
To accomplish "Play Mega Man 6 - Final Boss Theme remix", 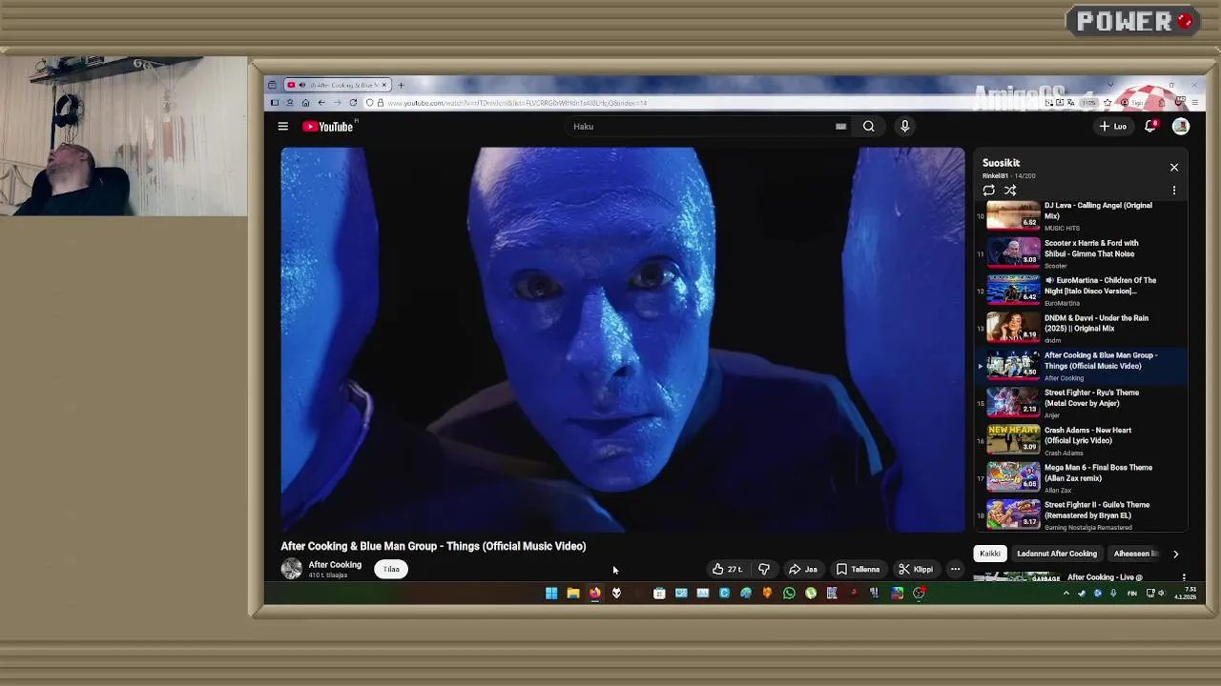I will point(1082,477).
